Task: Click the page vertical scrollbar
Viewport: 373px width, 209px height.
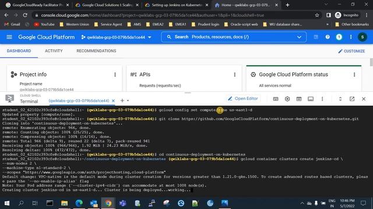Action: coord(371,62)
